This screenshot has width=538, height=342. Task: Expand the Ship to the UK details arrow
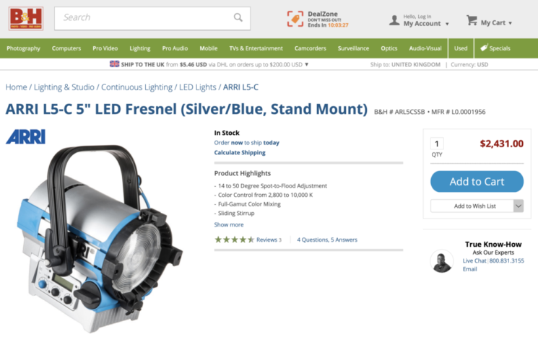pos(307,64)
